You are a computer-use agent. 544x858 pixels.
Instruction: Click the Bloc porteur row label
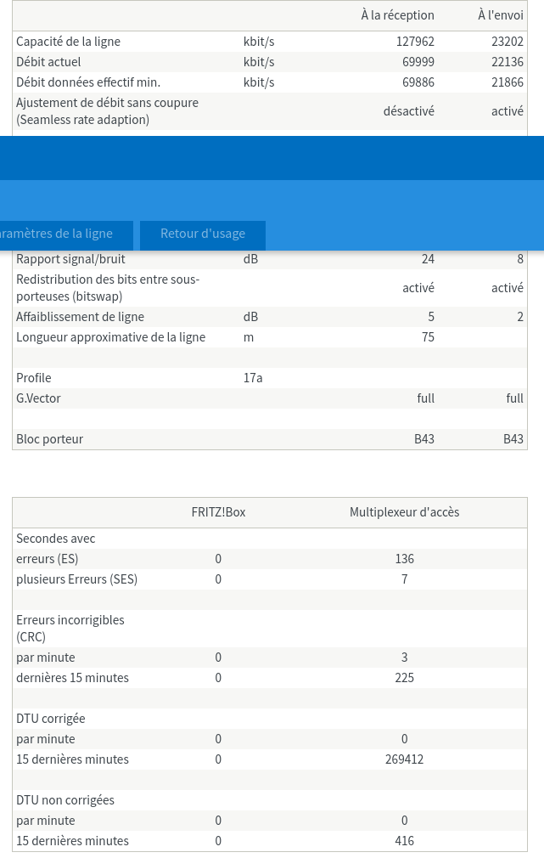(50, 439)
